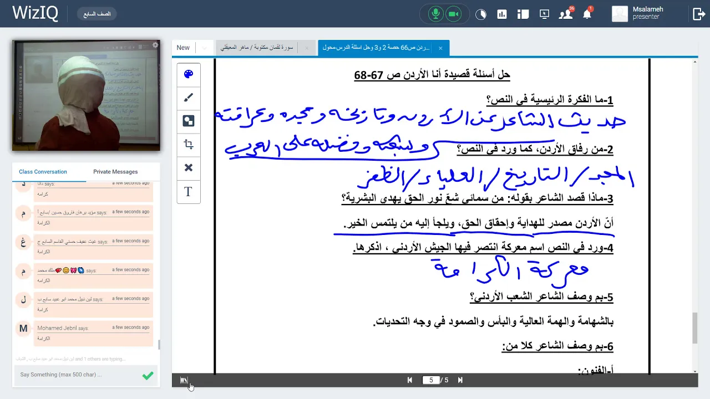Click the X clear annotations tool

[x=189, y=167]
